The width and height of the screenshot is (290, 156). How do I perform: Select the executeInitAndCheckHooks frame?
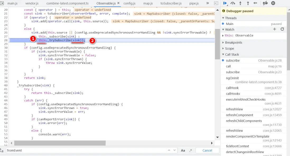[x=254, y=101]
